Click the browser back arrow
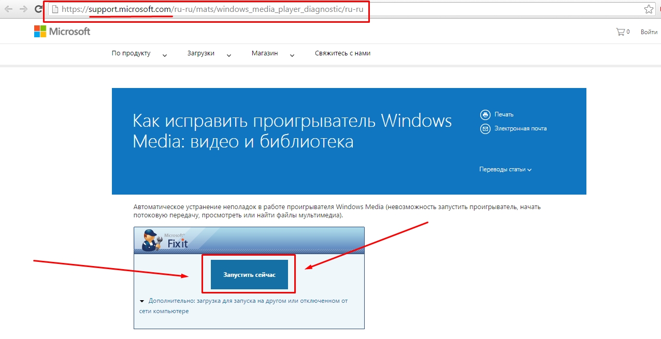 pos(8,9)
